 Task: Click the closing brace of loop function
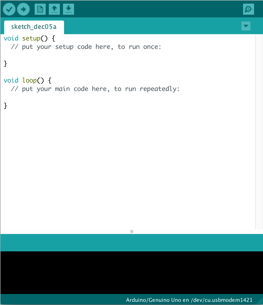click(x=6, y=106)
